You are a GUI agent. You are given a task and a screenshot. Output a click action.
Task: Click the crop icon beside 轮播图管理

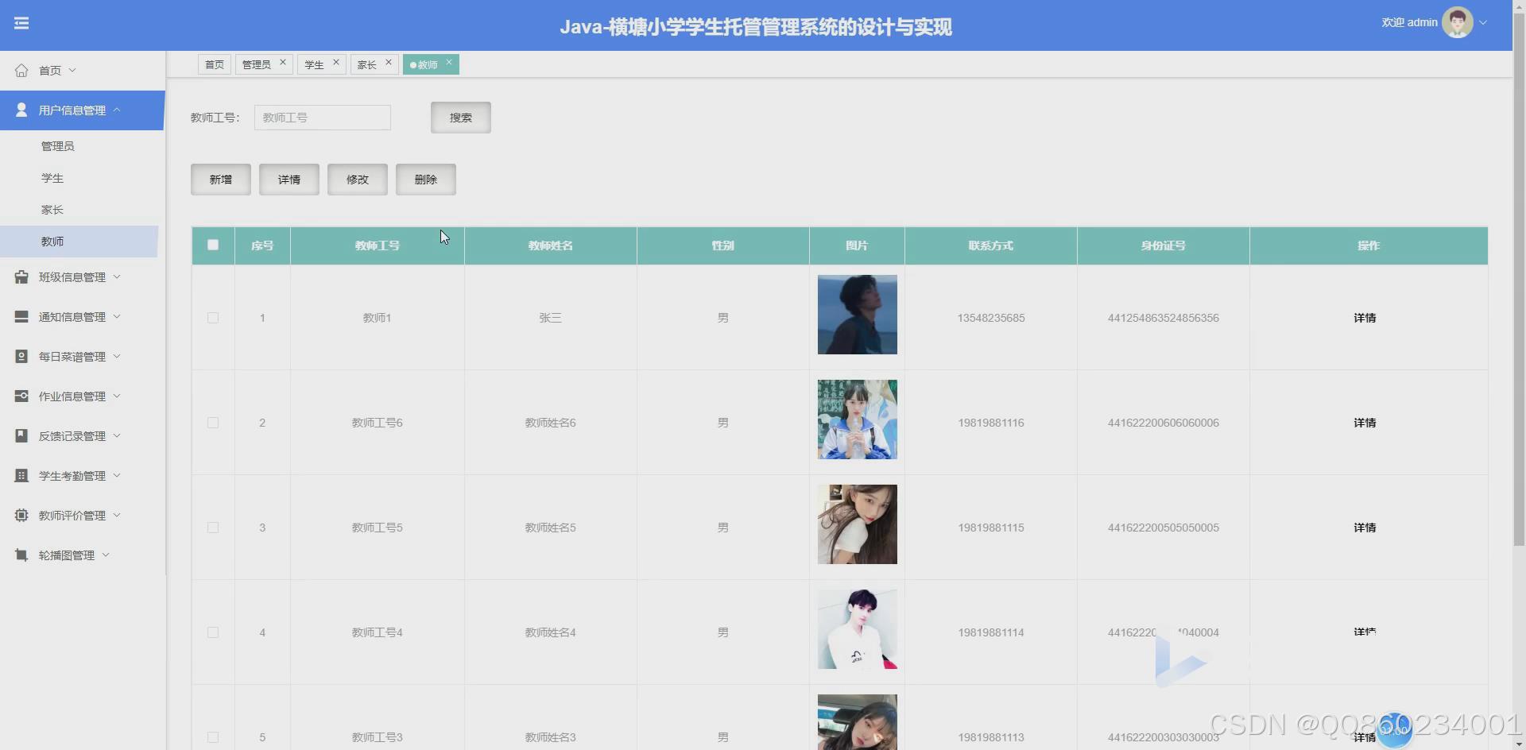[21, 555]
